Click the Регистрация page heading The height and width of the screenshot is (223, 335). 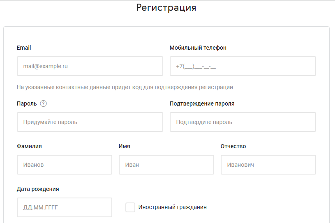166,8
